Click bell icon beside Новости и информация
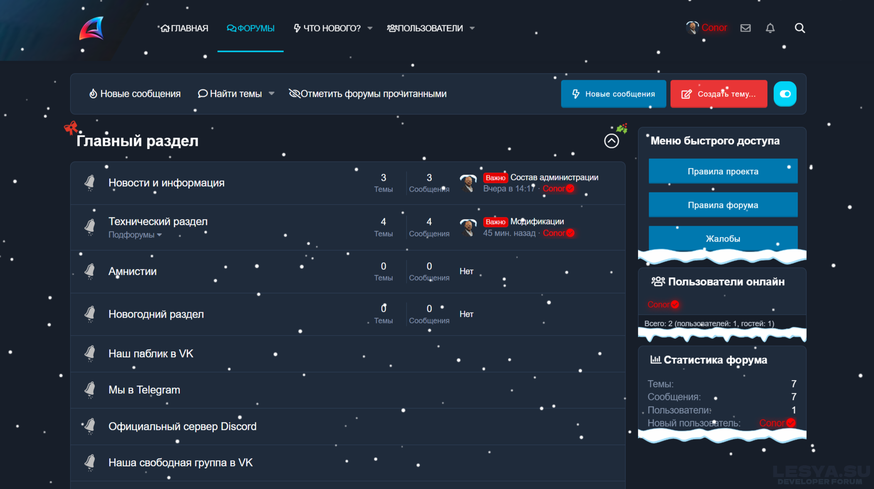 90,183
